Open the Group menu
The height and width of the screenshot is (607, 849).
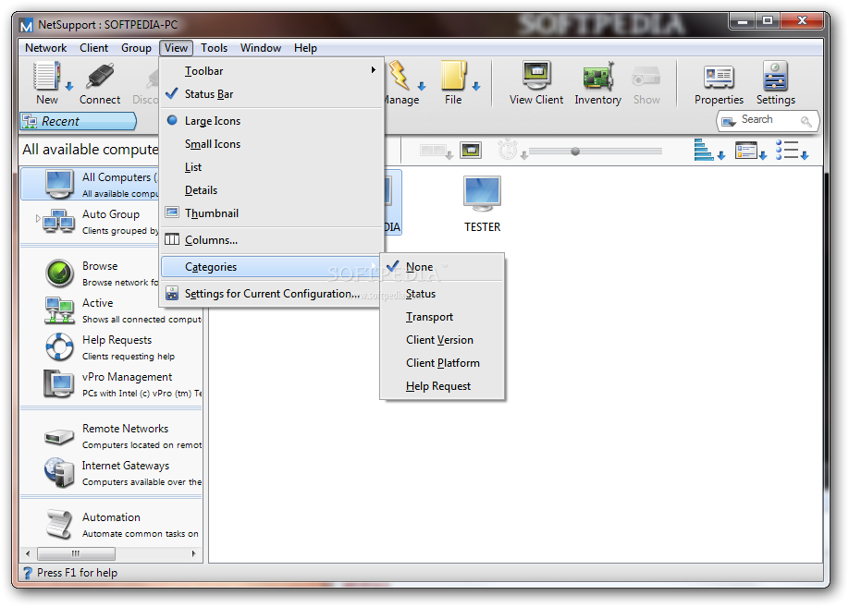pyautogui.click(x=136, y=48)
